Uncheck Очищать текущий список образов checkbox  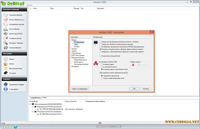pos(101,49)
